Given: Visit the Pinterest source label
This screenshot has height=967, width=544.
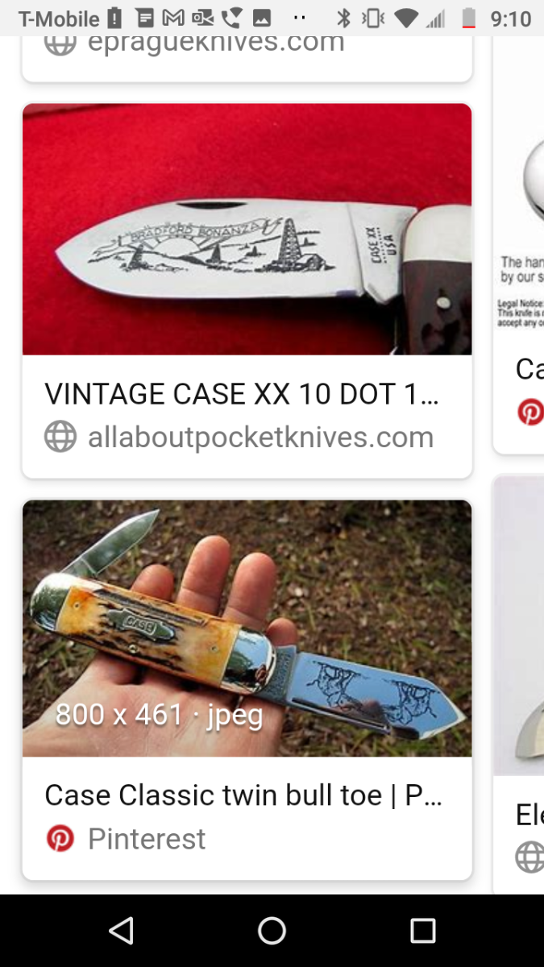Looking at the screenshot, I should [x=147, y=839].
